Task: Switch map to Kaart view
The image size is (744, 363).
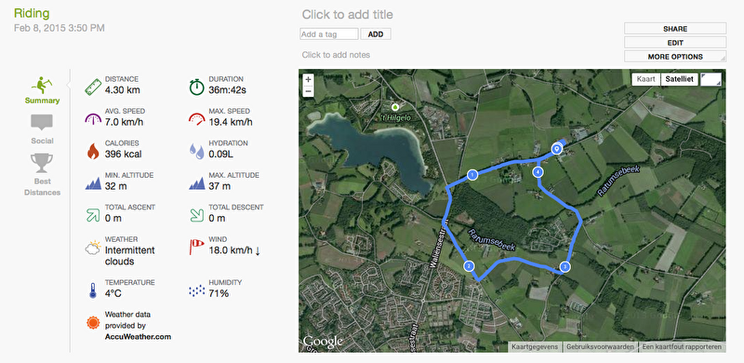Action: (x=645, y=79)
